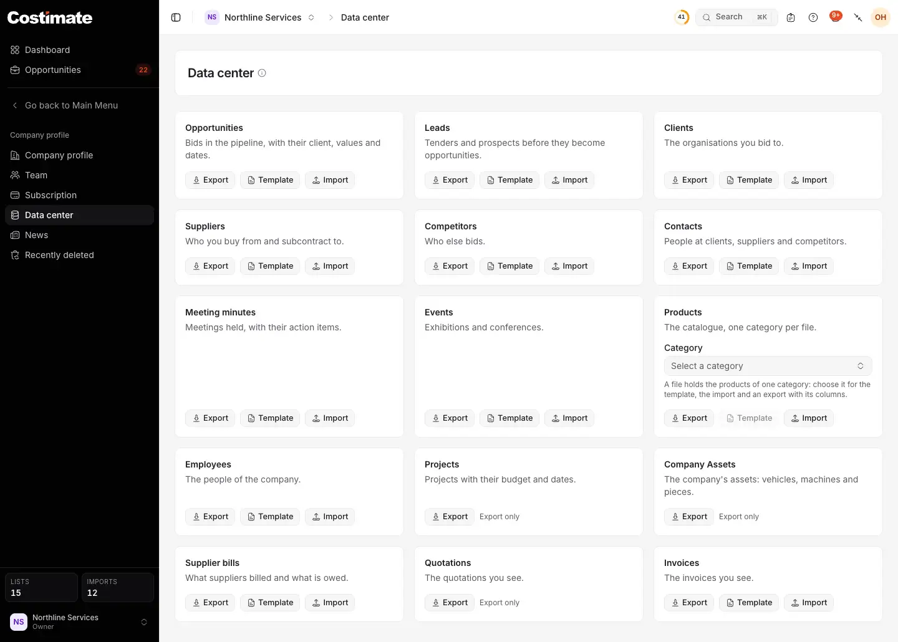Viewport: 898px width, 642px height.
Task: Download the Employees template
Action: pyautogui.click(x=270, y=517)
